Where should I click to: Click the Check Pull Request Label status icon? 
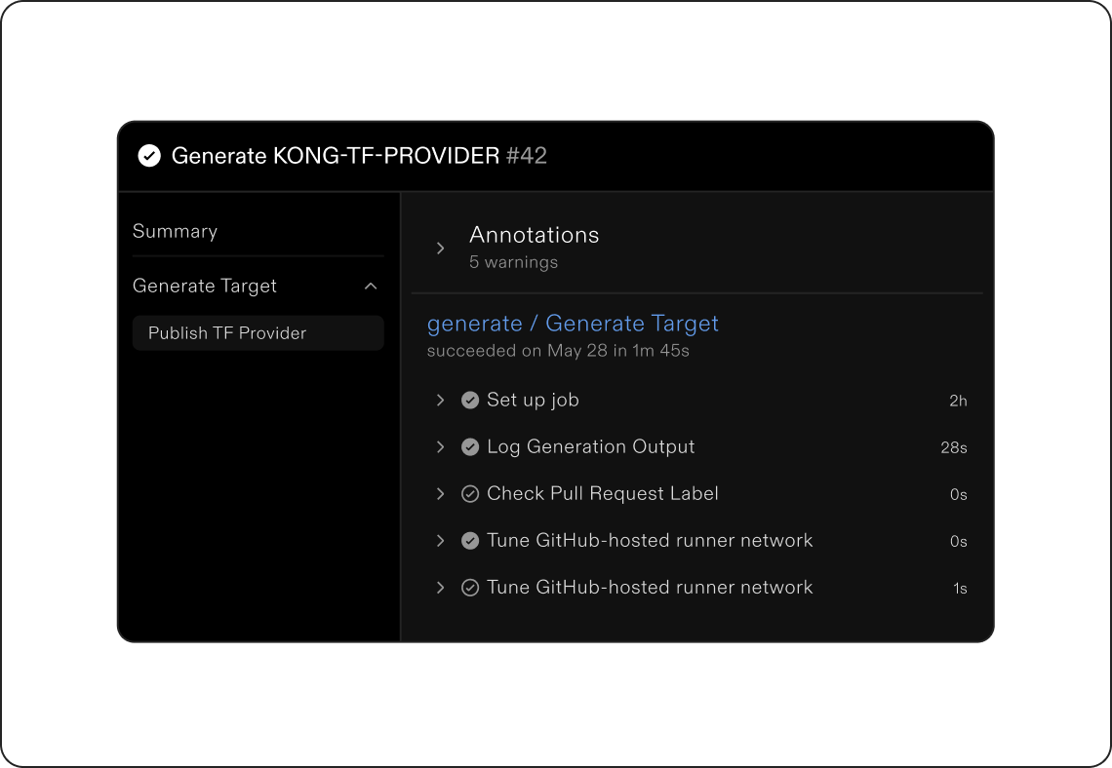coord(470,494)
